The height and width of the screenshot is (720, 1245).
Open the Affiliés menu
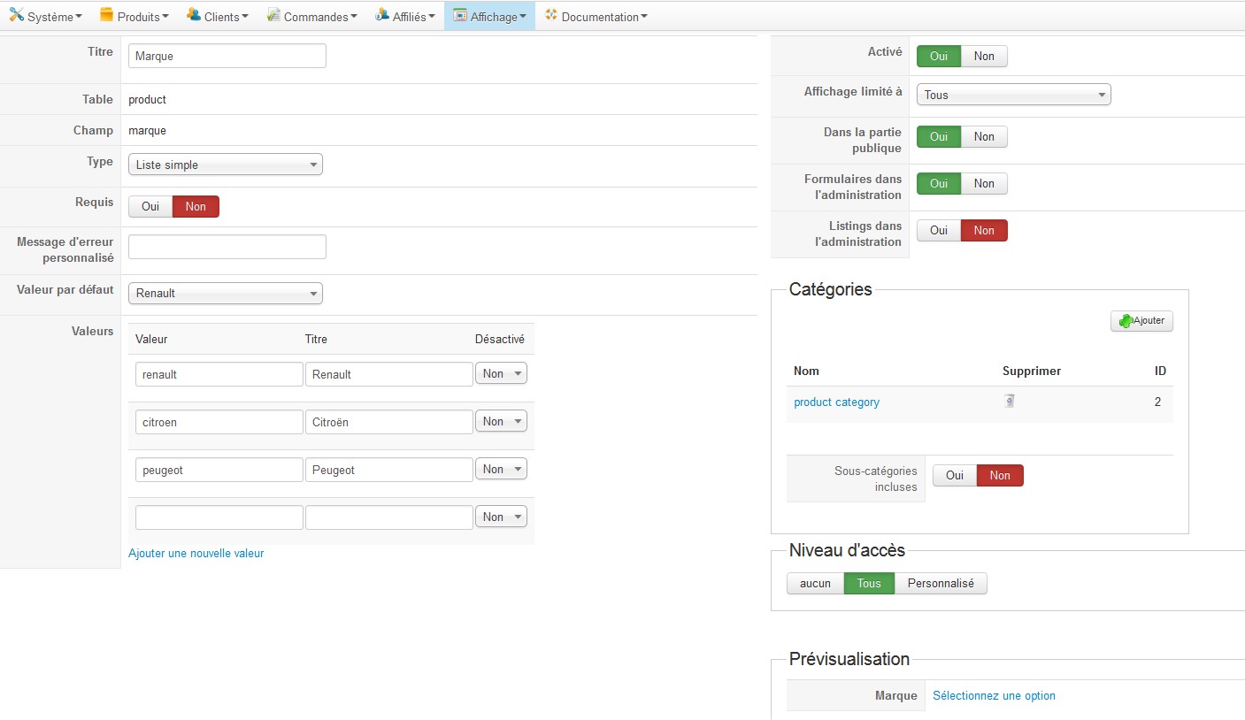405,16
